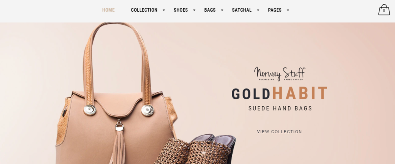Open the Shoes menu item
Image resolution: width=395 pixels, height=164 pixels.
point(181,10)
